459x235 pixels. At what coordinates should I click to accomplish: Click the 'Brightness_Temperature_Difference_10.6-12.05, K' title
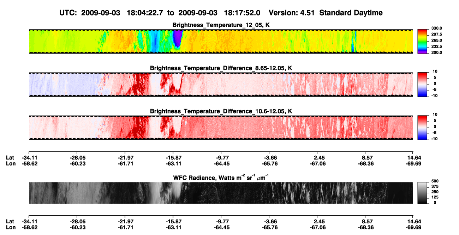click(x=221, y=111)
